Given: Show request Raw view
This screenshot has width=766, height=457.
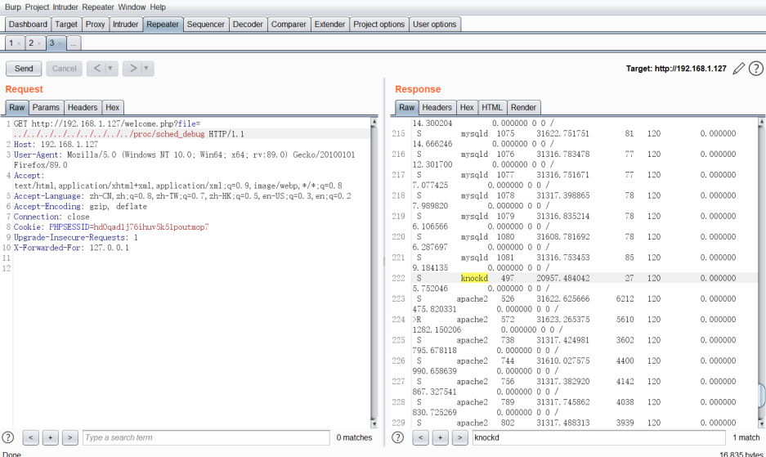Looking at the screenshot, I should [x=16, y=107].
